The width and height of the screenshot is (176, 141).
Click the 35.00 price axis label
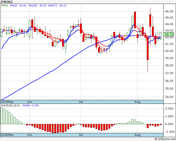coord(169,89)
